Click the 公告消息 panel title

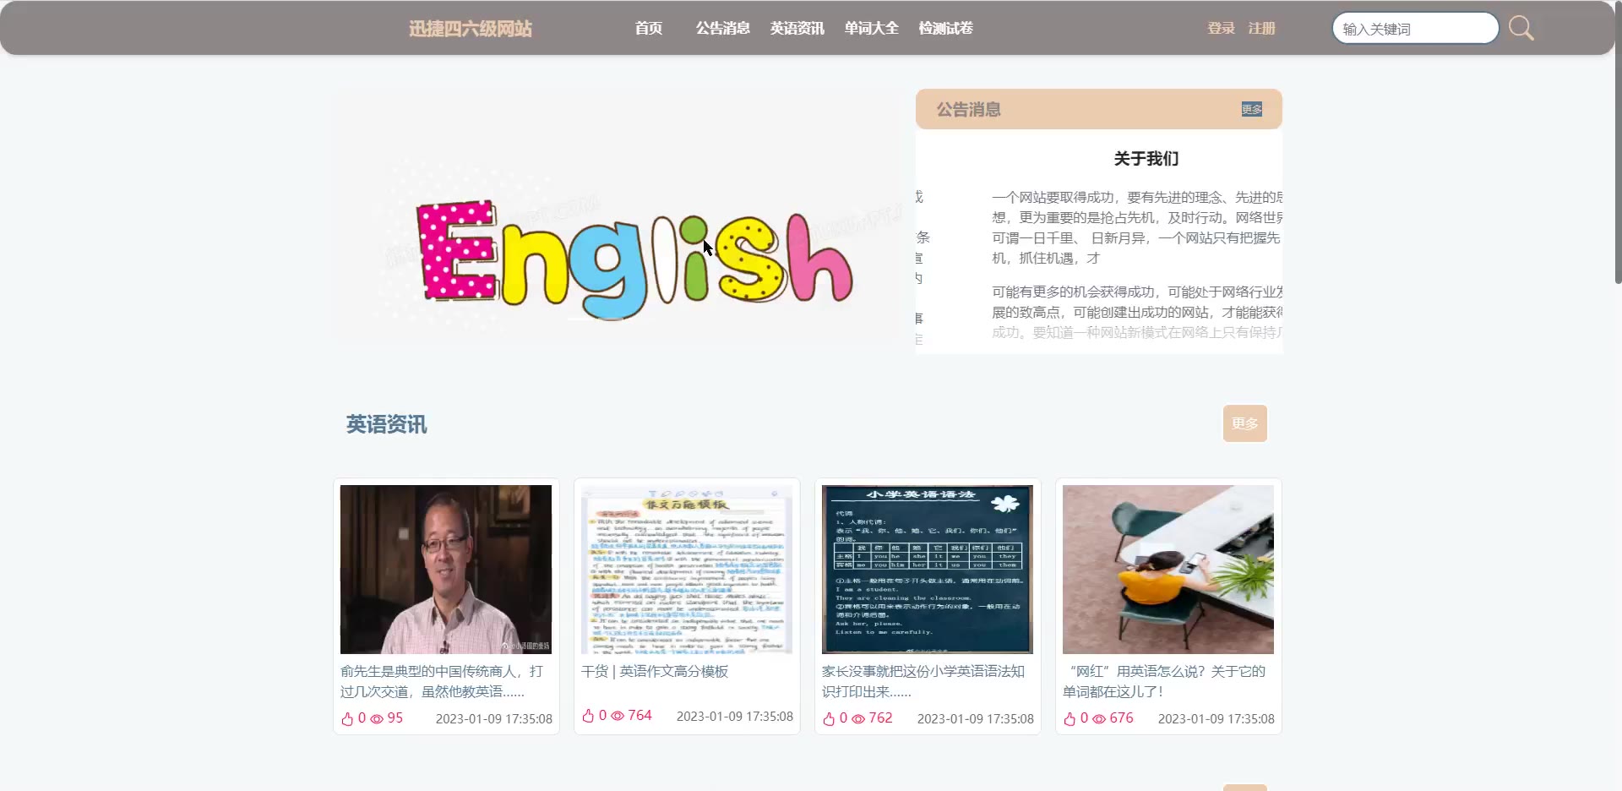(x=968, y=109)
